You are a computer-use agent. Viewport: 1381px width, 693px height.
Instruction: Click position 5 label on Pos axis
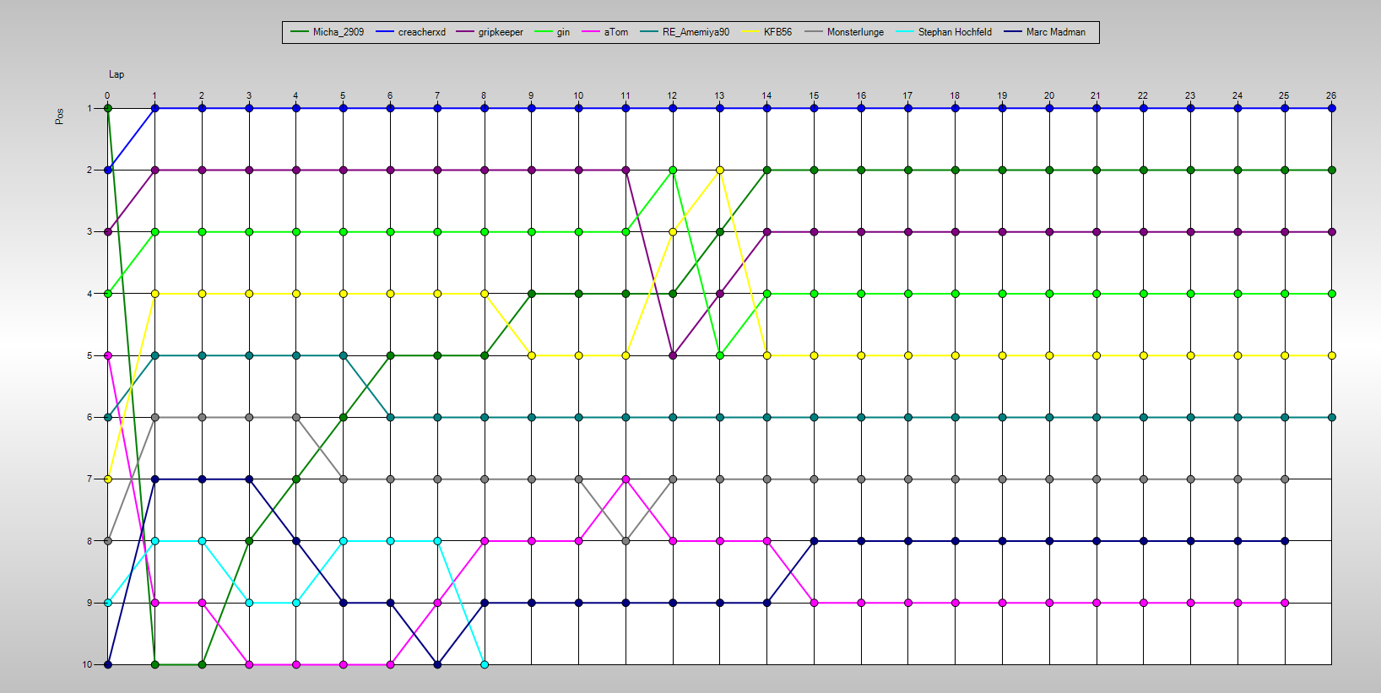coord(89,355)
